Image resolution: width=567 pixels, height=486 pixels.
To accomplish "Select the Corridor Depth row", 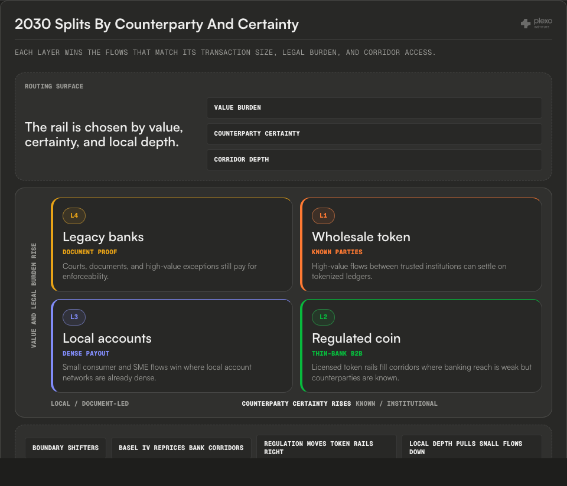I will [374, 160].
